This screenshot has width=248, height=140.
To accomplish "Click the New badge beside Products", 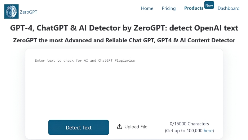I will coord(209,5).
